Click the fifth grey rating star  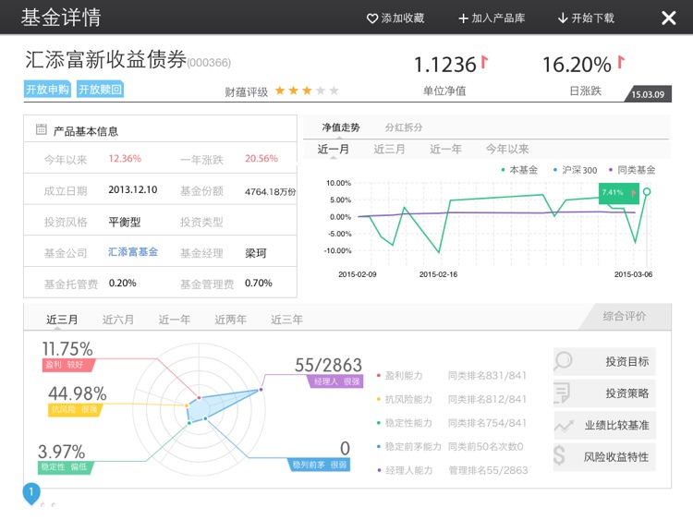click(334, 91)
